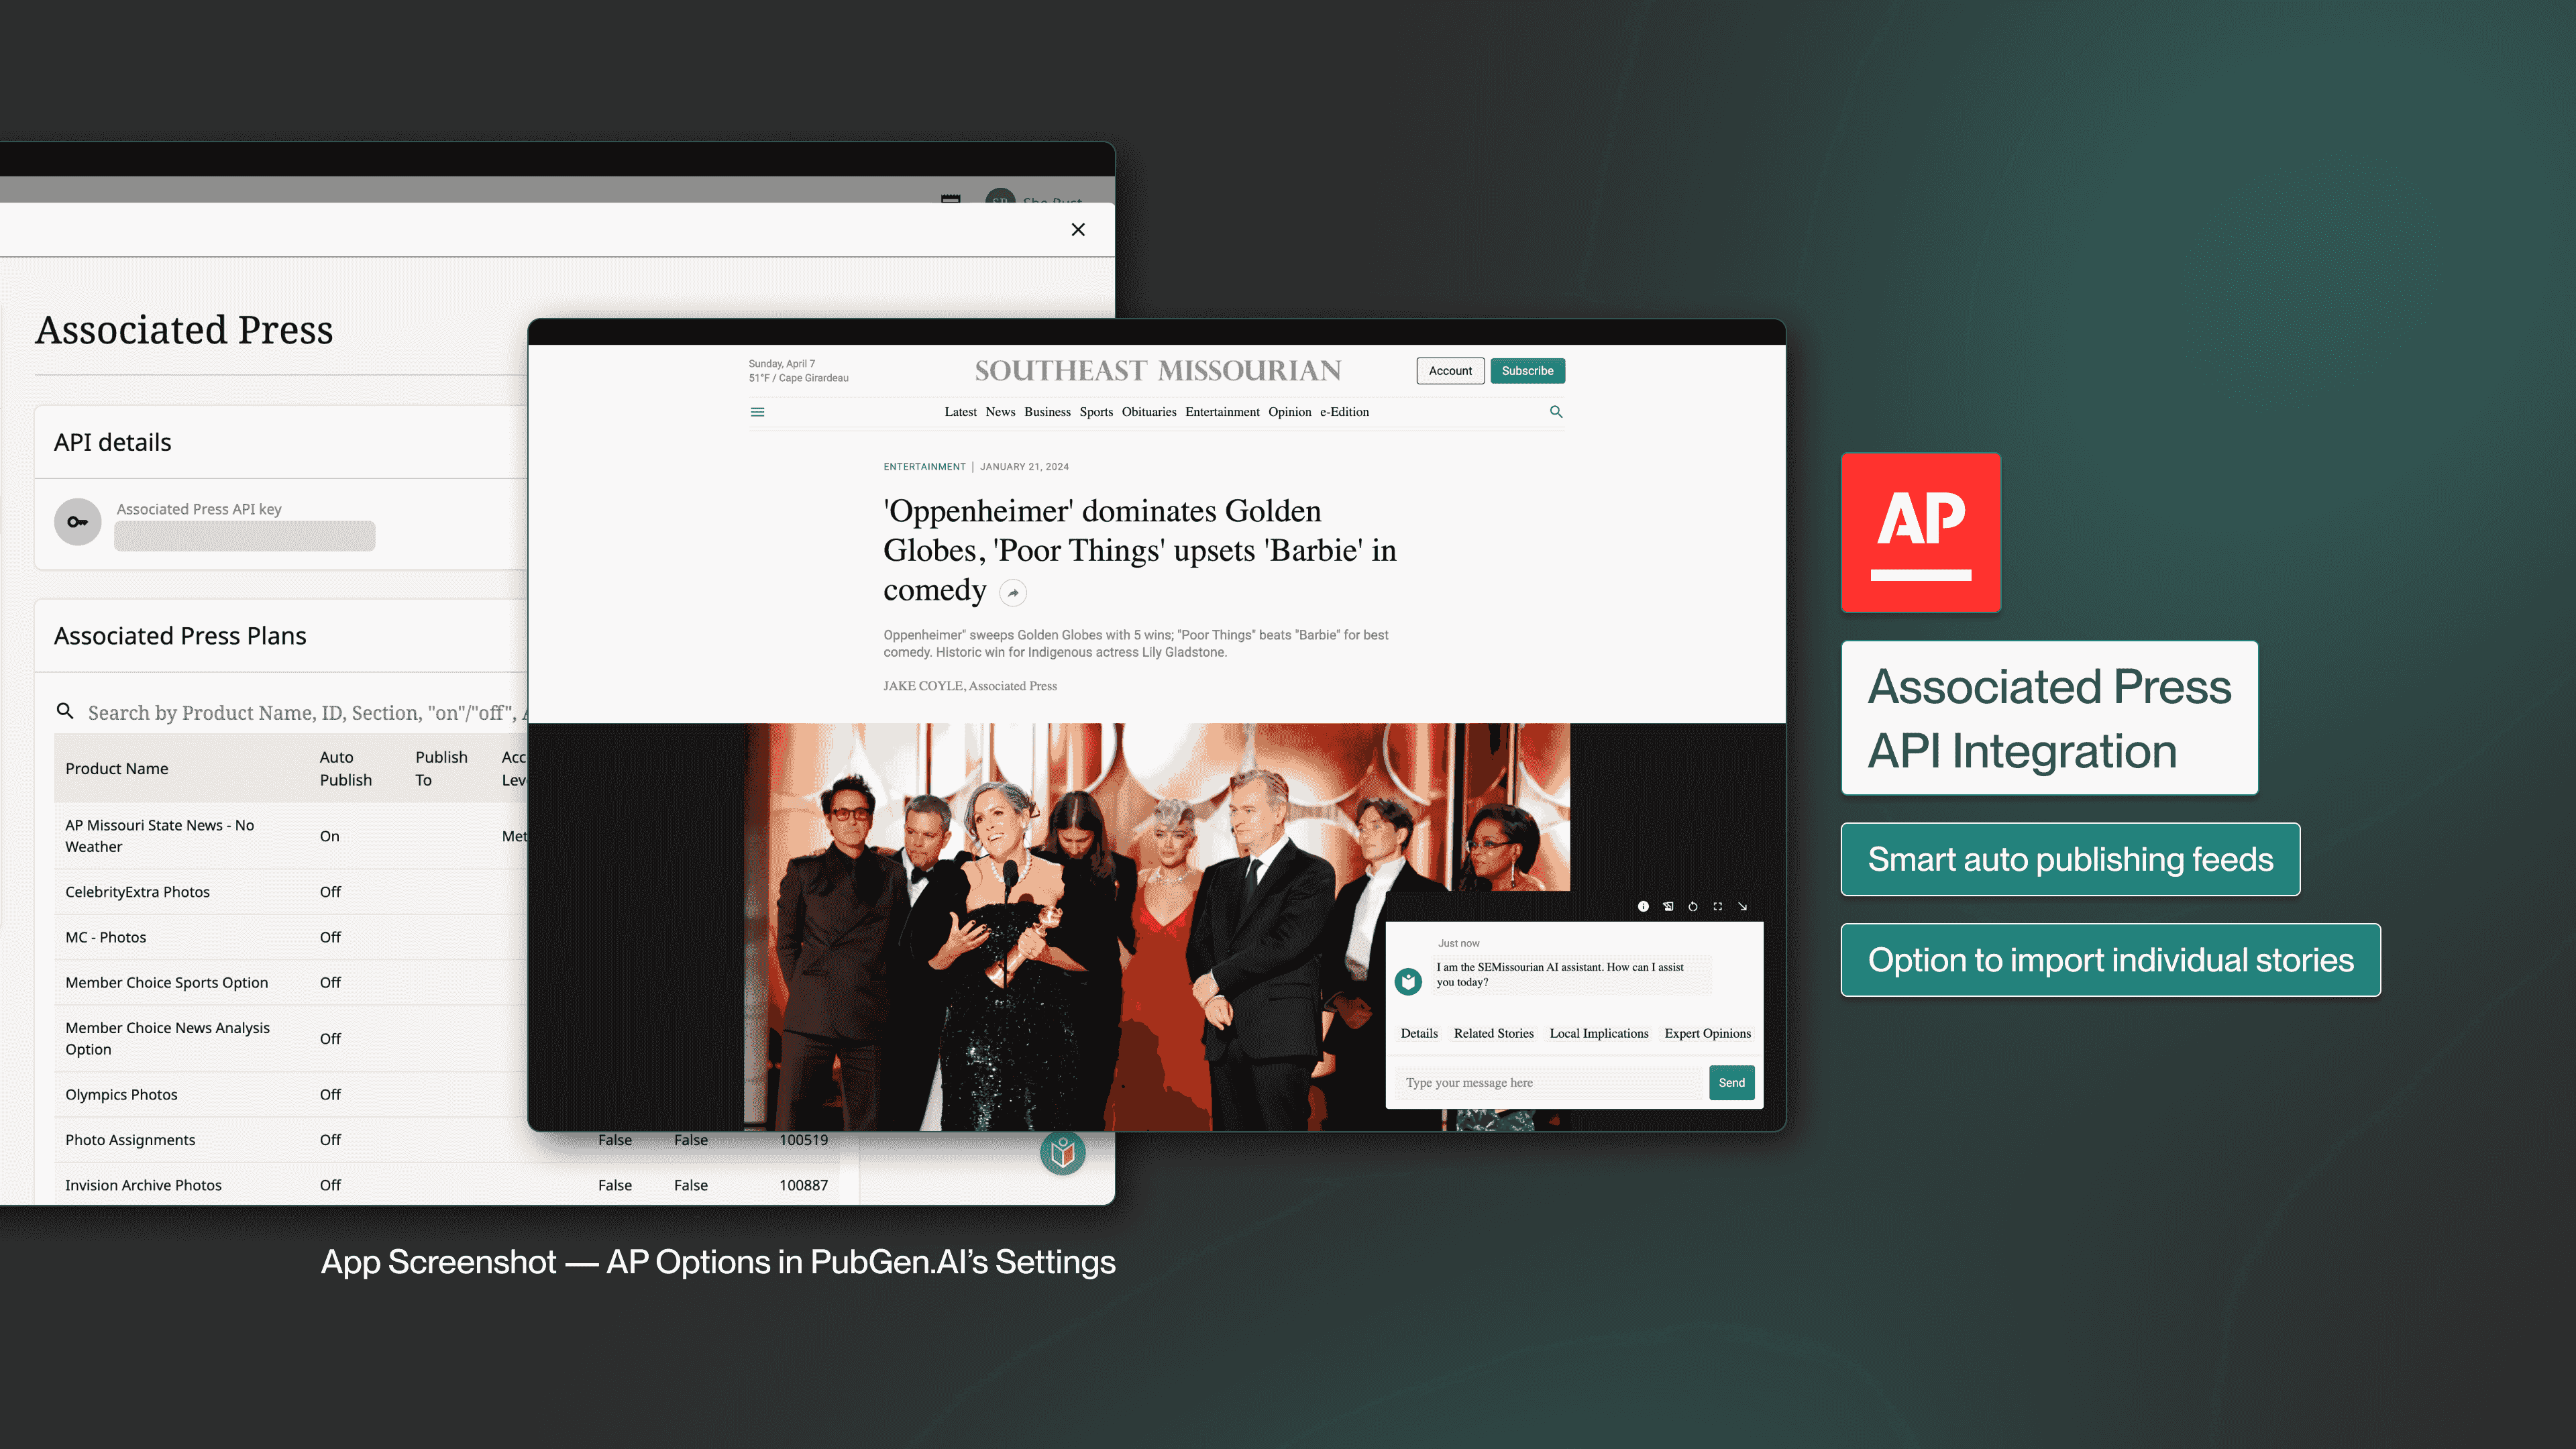Select Related Stories tab in AI chat
The height and width of the screenshot is (1449, 2576).
[1493, 1032]
